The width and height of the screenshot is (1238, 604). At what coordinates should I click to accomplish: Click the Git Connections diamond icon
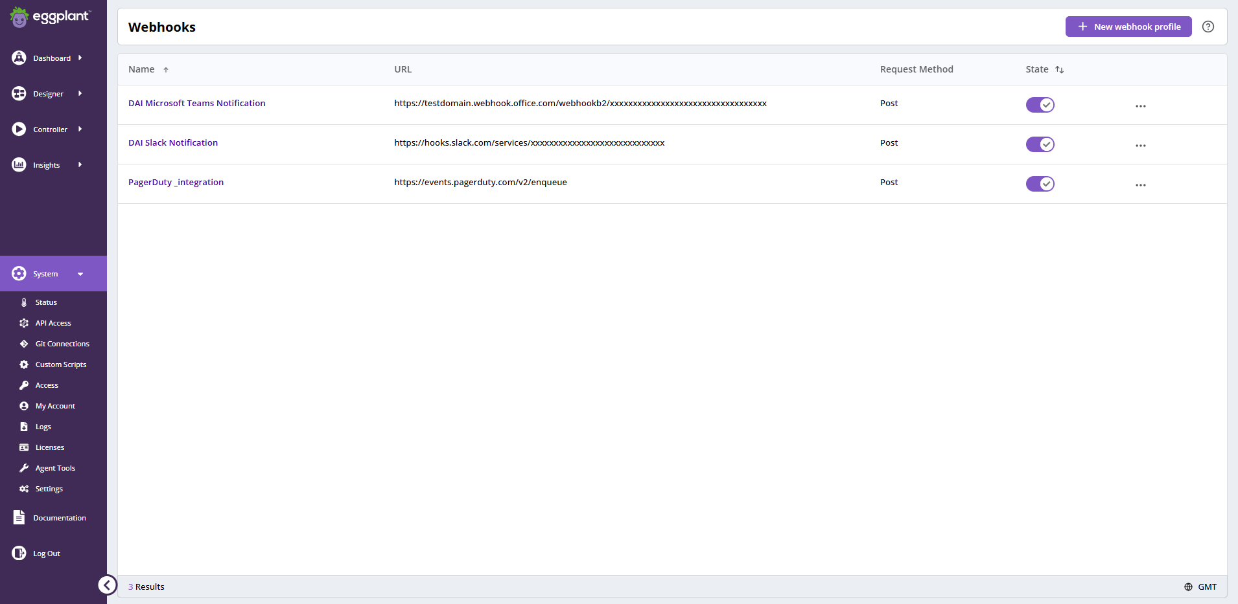pos(24,344)
